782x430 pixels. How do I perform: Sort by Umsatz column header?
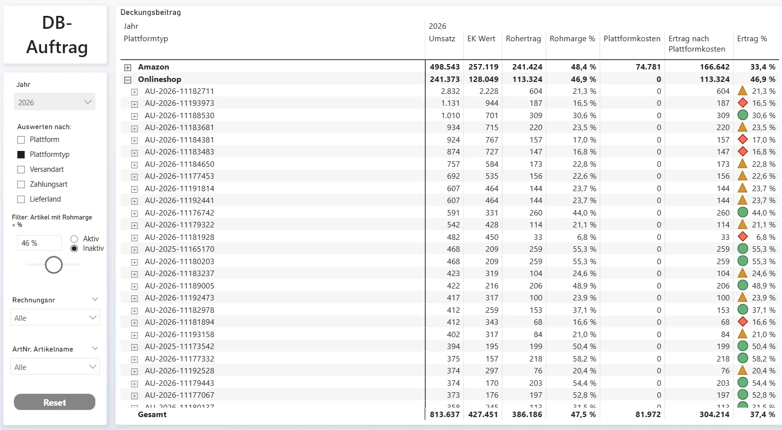pos(442,39)
